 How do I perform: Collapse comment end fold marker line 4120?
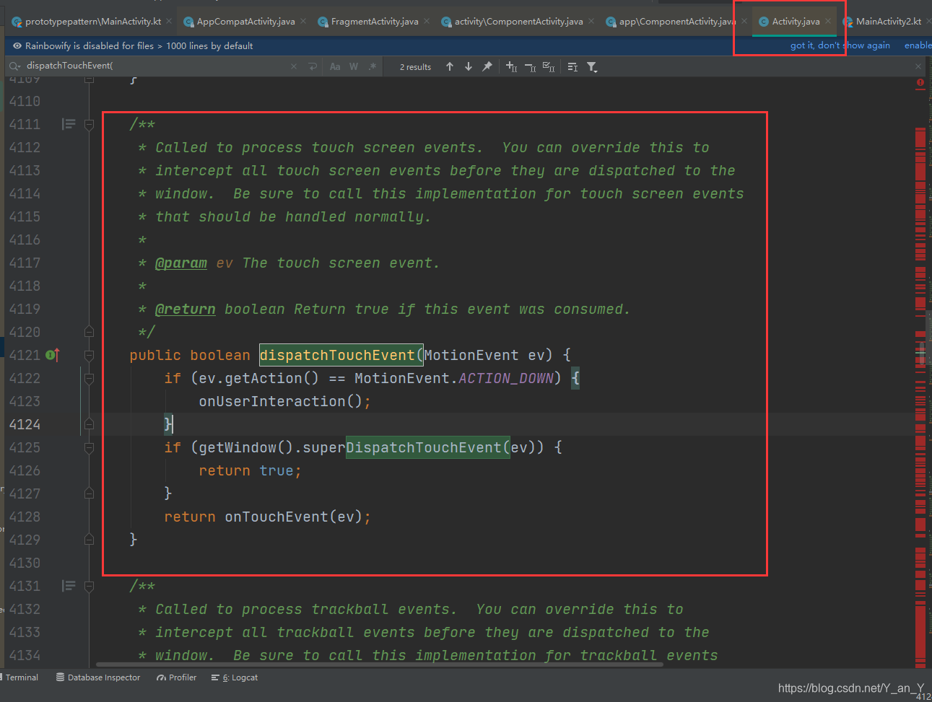click(89, 332)
